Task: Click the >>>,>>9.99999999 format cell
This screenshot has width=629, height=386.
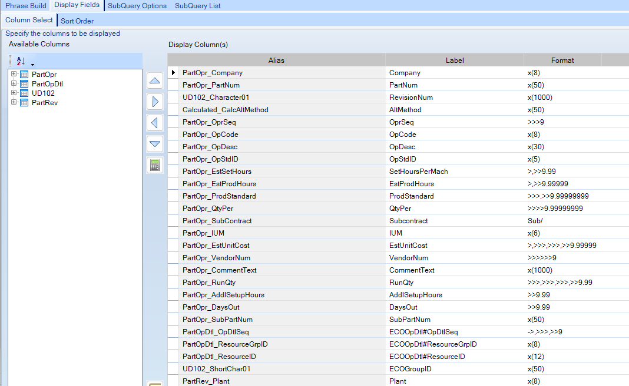Action: [562, 196]
